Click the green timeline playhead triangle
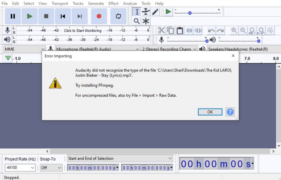 [8, 58]
